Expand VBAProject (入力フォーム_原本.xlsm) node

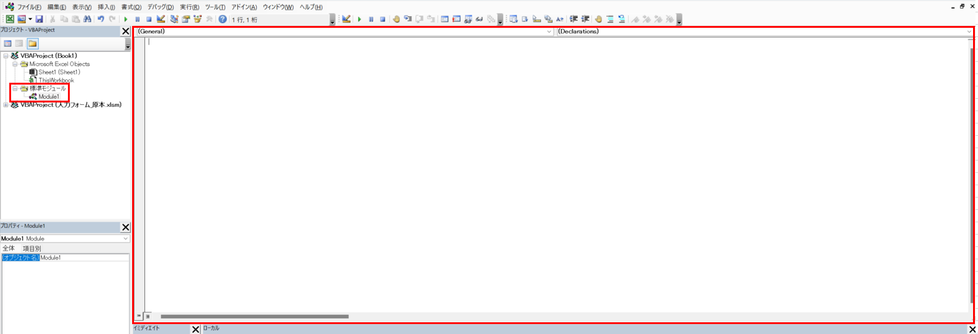click(6, 105)
